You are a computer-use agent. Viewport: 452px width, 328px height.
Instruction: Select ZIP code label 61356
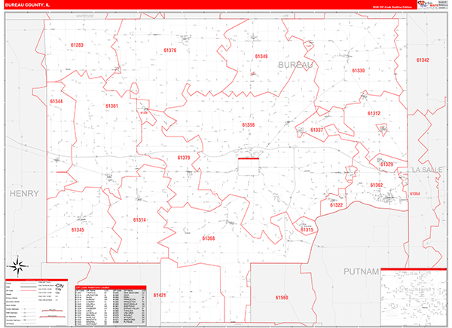coord(248,125)
